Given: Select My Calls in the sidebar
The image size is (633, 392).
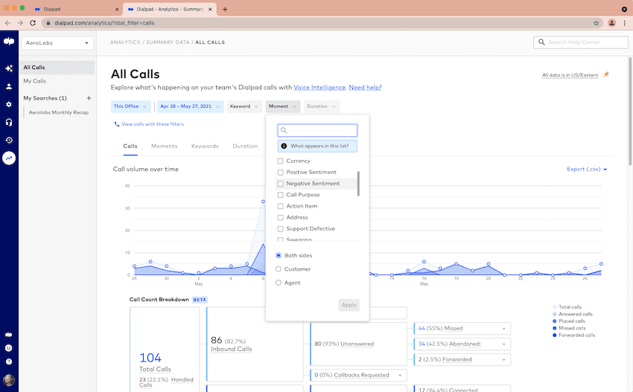Looking at the screenshot, I should [x=34, y=81].
